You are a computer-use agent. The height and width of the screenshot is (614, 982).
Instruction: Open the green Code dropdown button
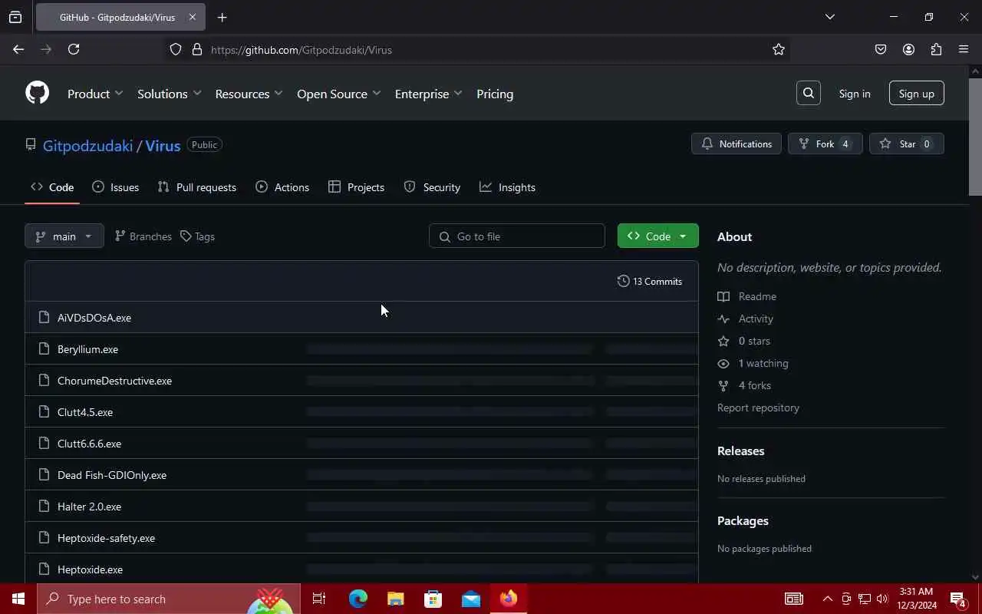(657, 236)
